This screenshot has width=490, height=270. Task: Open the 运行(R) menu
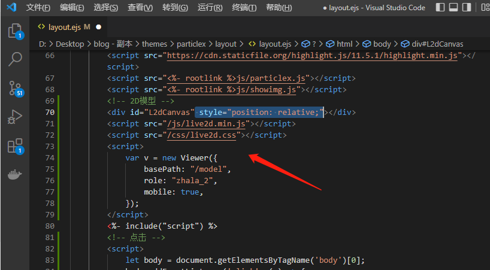coord(210,8)
